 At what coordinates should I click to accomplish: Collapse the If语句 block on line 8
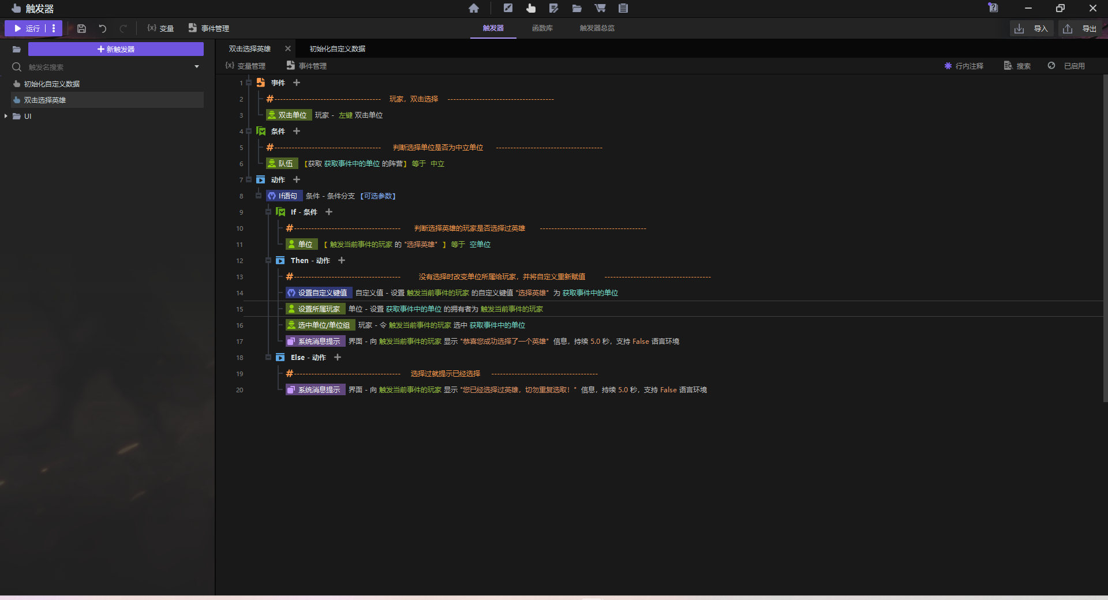click(x=259, y=196)
